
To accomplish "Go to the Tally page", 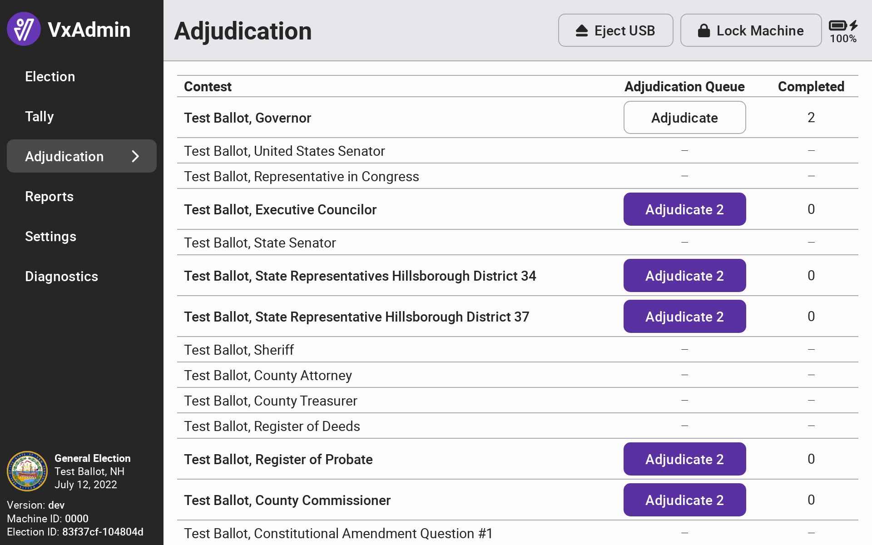I will point(40,116).
